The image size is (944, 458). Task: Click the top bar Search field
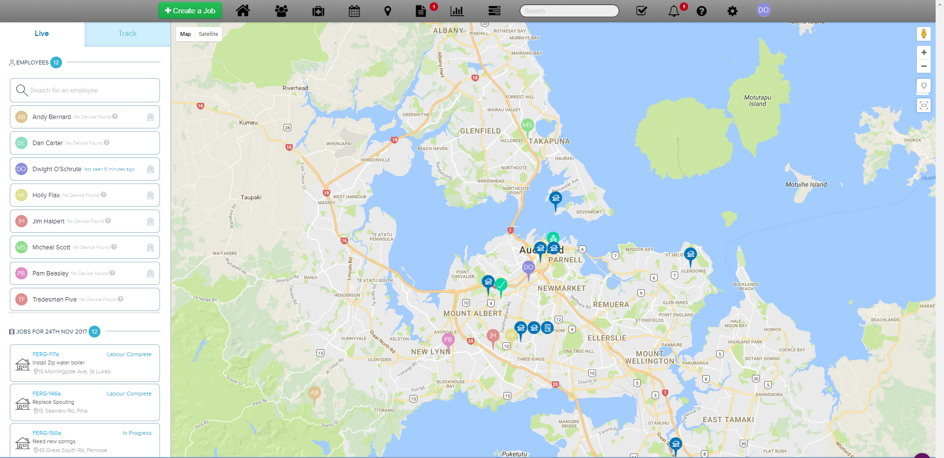(569, 11)
